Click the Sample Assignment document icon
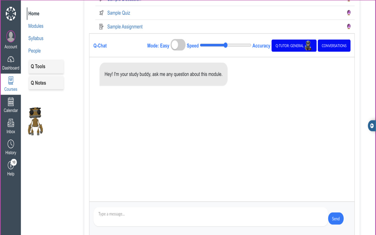This screenshot has height=235, width=376. (101, 27)
